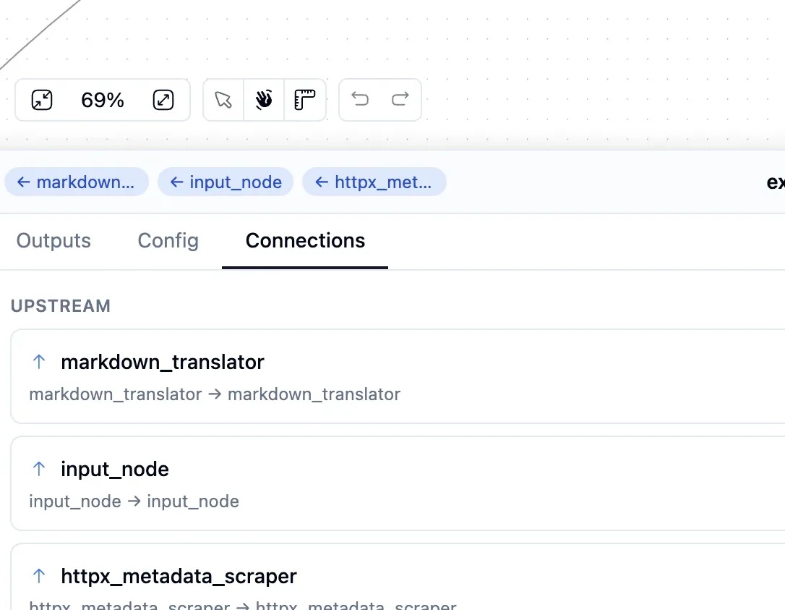This screenshot has width=785, height=610.
Task: Jump to the input_node chip
Action: point(226,182)
